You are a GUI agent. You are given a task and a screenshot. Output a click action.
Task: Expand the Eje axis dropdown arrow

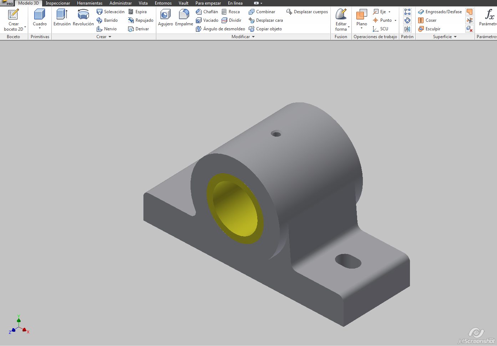389,12
